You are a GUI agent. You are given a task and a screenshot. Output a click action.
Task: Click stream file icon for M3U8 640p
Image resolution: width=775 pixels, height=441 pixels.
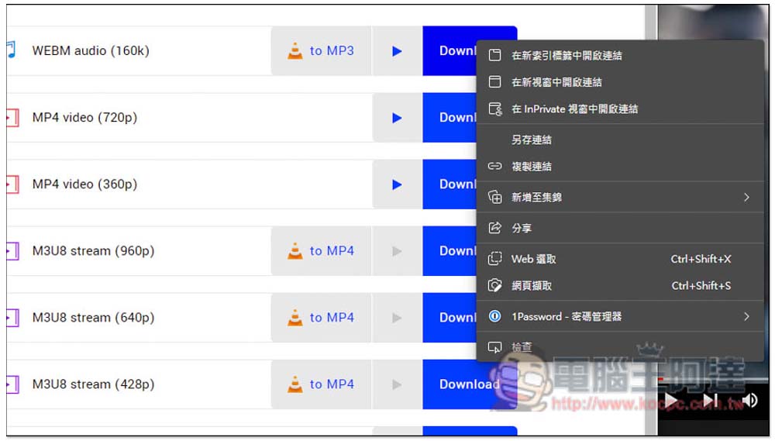click(x=13, y=318)
